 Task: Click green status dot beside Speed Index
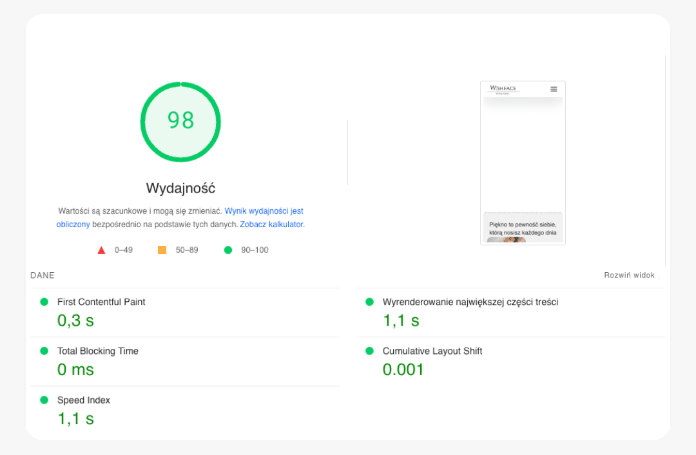[44, 400]
